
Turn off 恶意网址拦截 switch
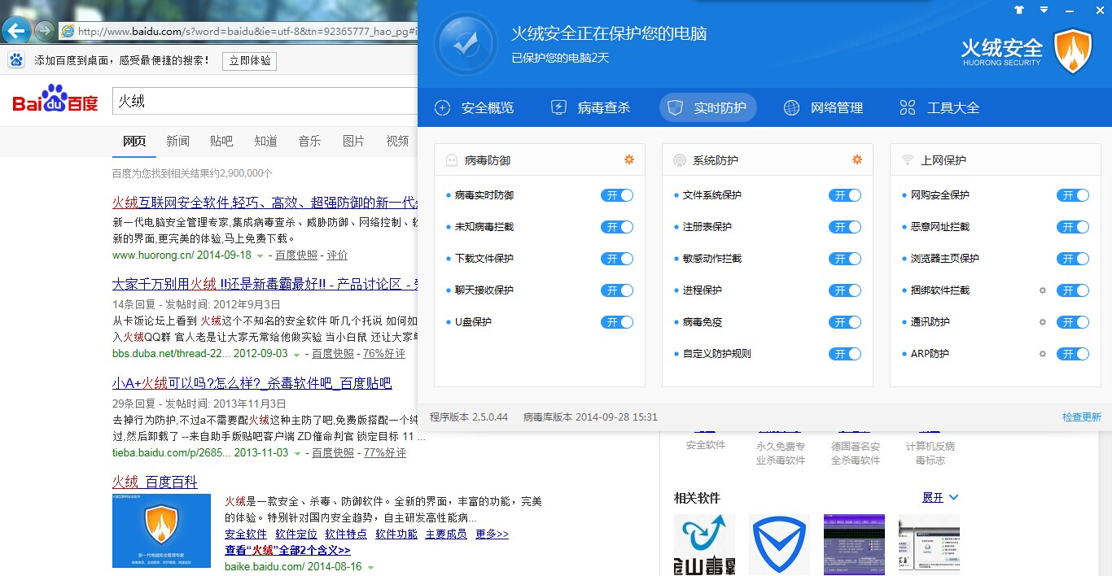1073,227
